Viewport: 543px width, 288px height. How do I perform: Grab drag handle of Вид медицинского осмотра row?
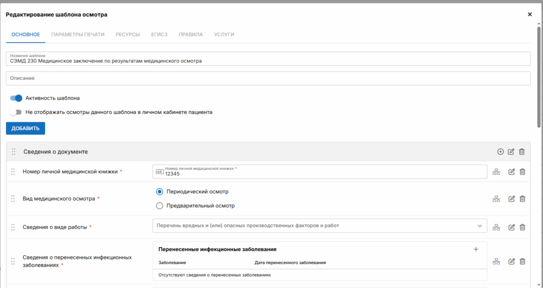(13, 199)
